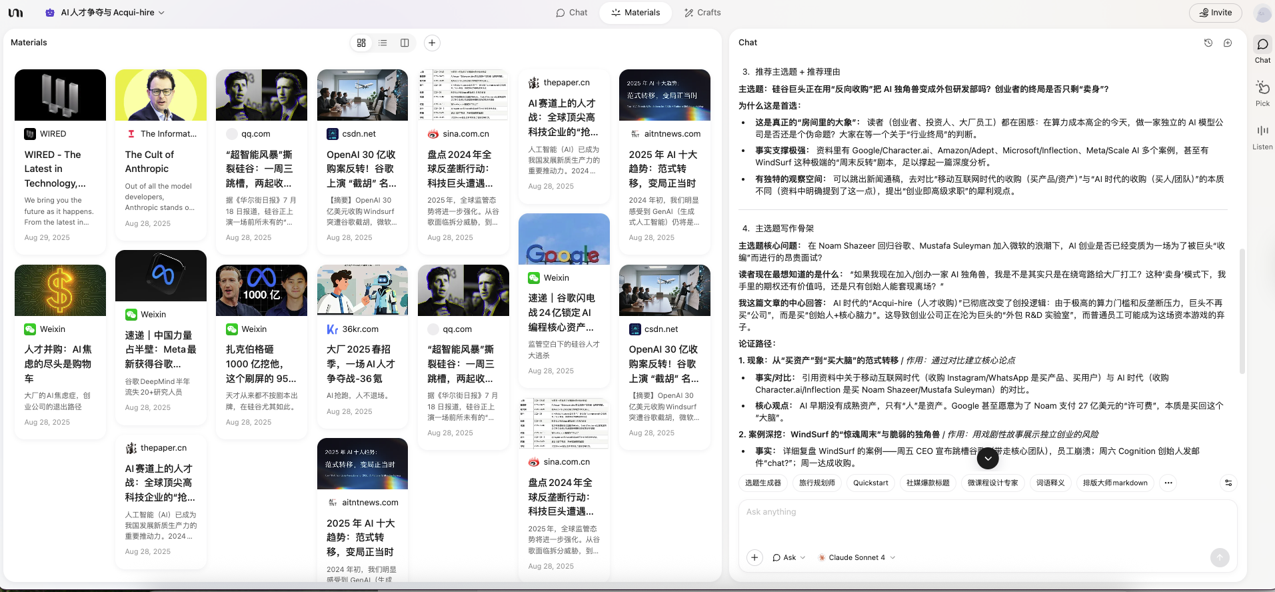Switch to the Chat tab at top
The width and height of the screenshot is (1275, 592).
572,13
